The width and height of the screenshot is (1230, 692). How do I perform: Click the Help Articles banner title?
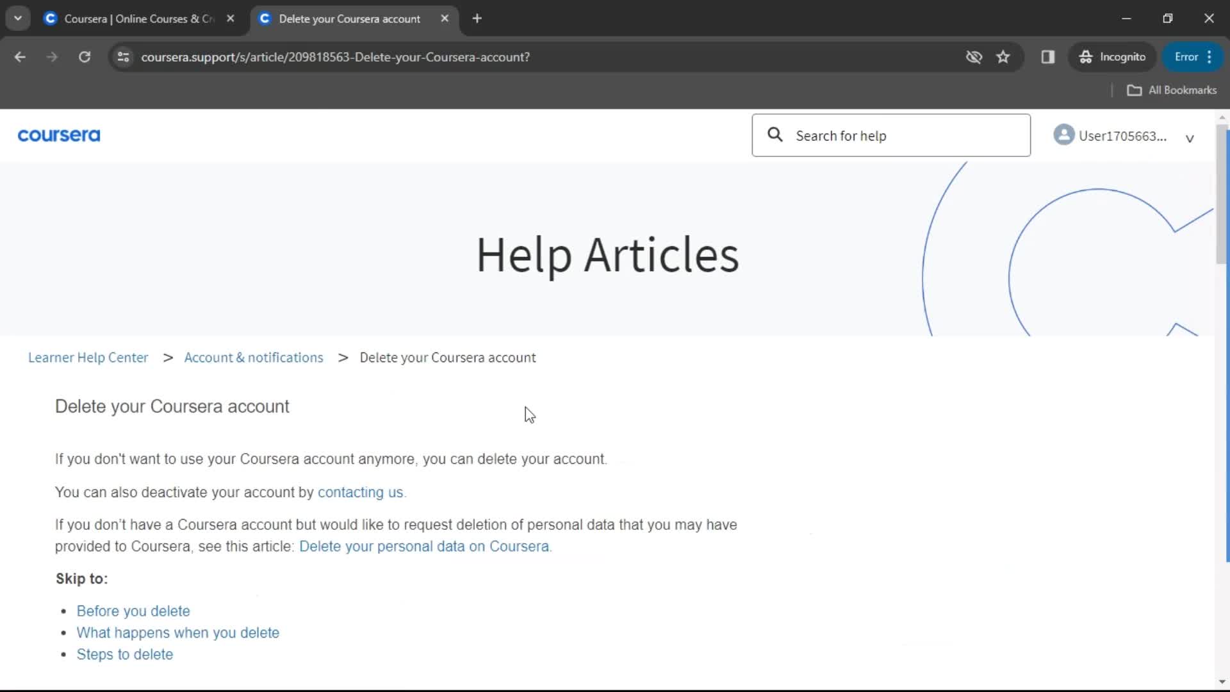(x=607, y=255)
